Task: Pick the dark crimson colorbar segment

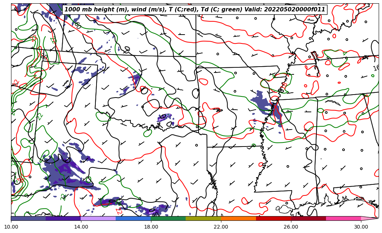Action: click(x=308, y=218)
